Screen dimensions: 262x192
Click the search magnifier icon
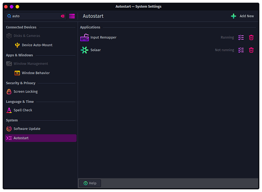(x=9, y=16)
